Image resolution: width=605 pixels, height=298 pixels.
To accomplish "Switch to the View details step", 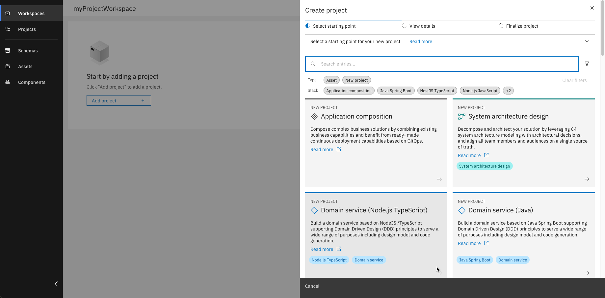I will click(x=422, y=26).
